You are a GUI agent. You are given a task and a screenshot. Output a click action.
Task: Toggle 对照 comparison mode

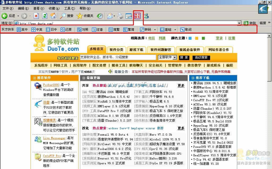(83, 30)
